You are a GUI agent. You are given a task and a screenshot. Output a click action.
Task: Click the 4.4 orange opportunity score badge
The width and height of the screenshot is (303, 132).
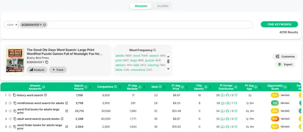tap(275, 119)
